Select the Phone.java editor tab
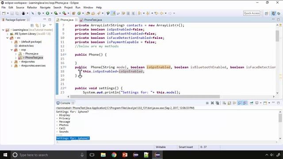 pyautogui.click(x=67, y=20)
